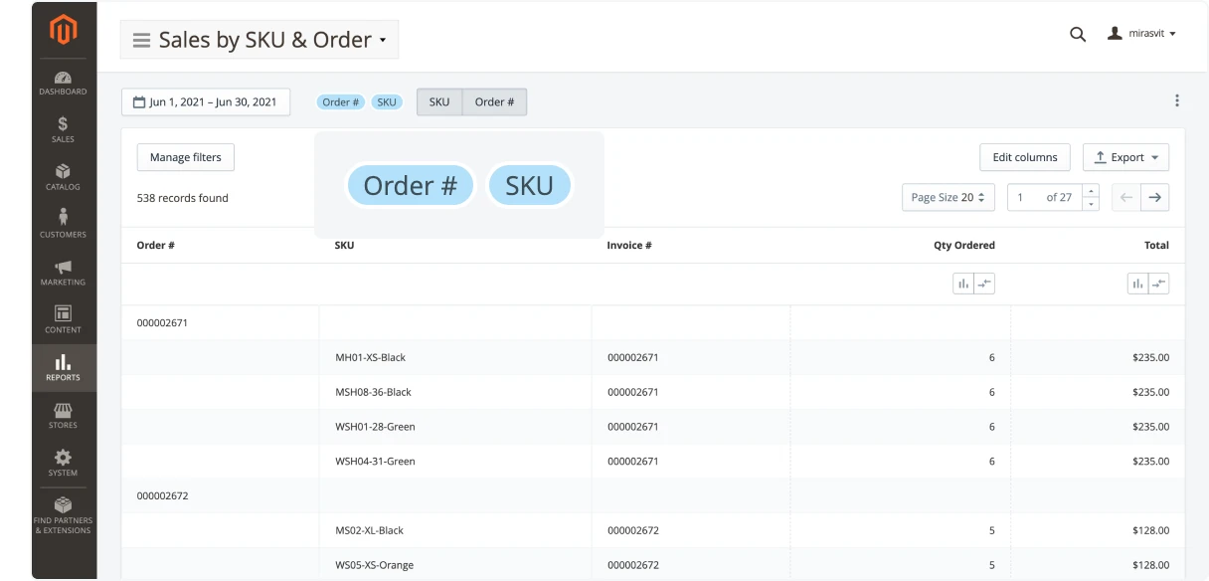Open the Catalog sidebar icon

pos(64,171)
